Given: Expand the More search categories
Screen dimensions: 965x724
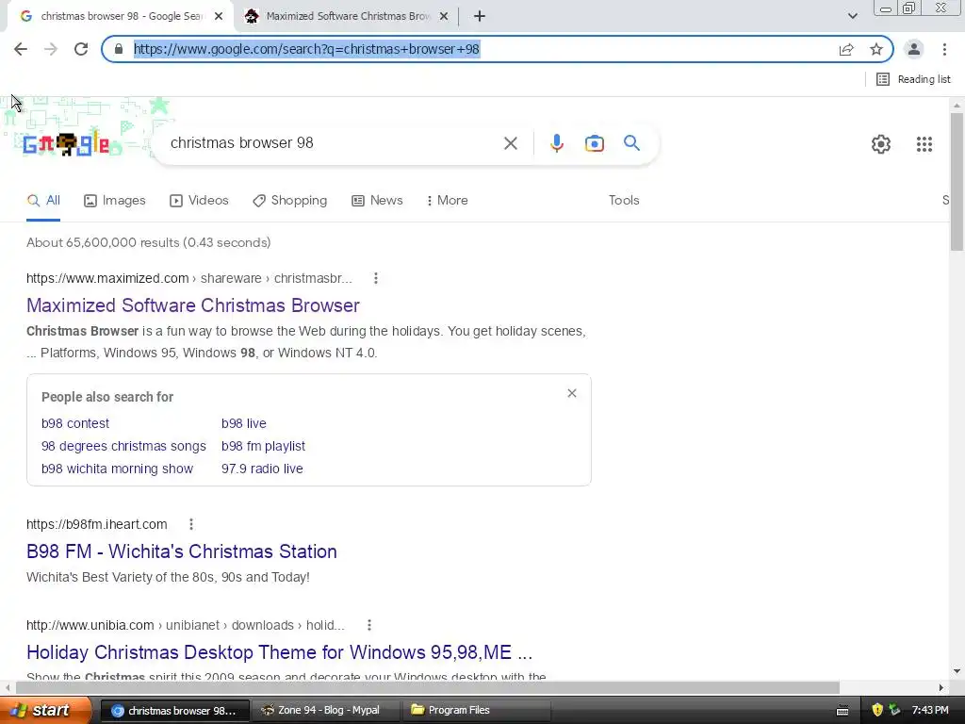Looking at the screenshot, I should click(447, 201).
